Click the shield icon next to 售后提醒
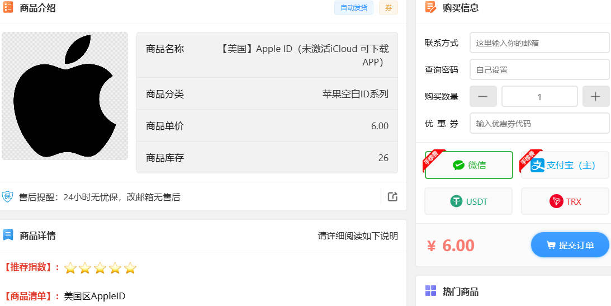Screen dimensions: 611x306 tap(7, 196)
